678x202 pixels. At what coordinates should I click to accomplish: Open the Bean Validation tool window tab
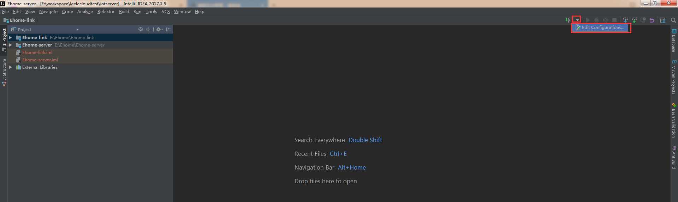674,120
